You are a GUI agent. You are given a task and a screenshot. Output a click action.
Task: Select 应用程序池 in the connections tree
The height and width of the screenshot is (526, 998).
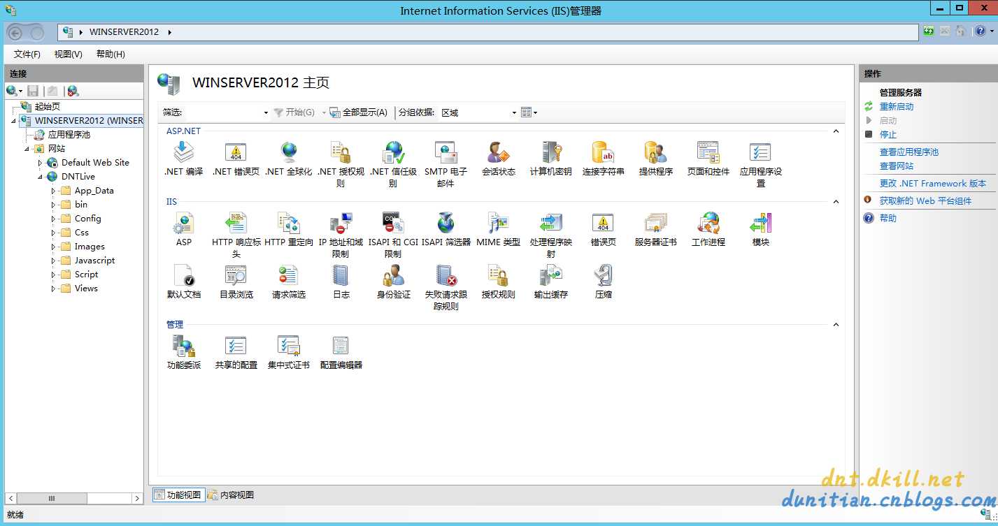69,135
